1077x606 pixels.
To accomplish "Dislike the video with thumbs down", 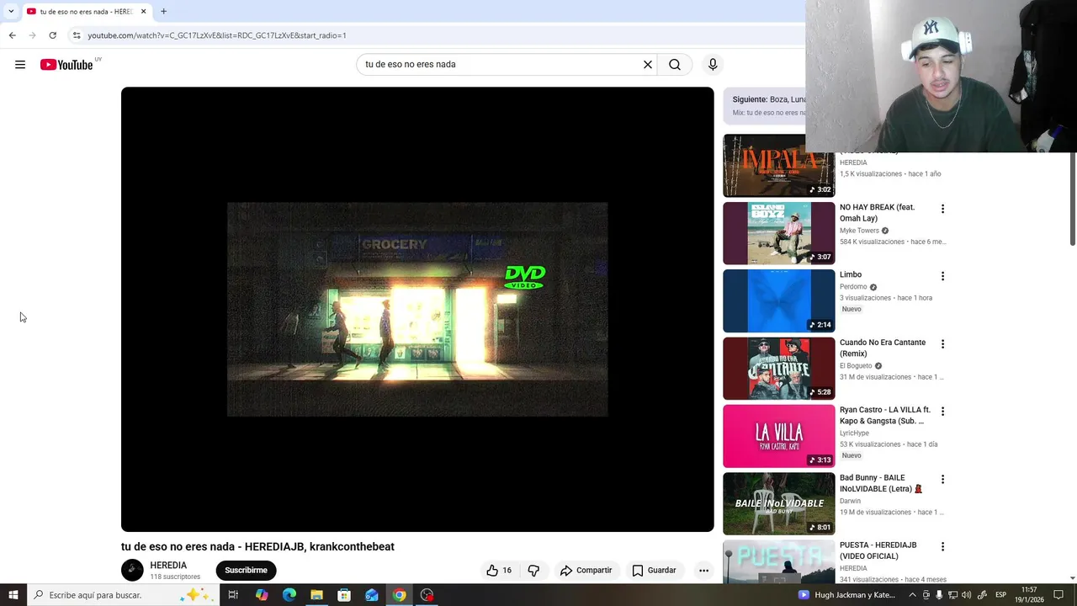I will click(533, 570).
